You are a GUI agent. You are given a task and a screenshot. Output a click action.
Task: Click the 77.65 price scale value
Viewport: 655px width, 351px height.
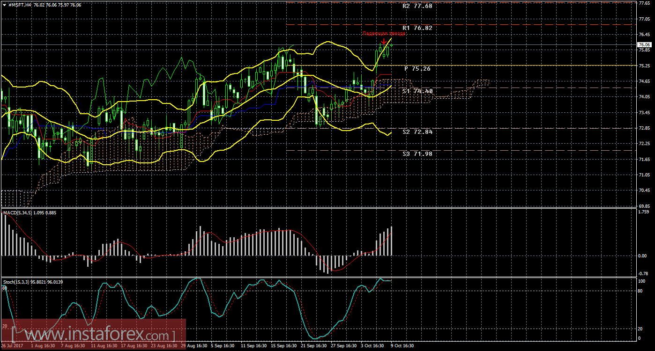tap(644, 3)
